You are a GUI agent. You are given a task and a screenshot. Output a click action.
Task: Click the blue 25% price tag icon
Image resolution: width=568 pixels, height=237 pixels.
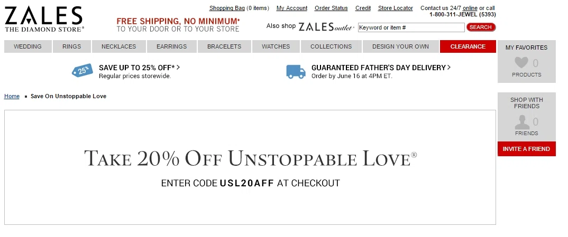coord(82,70)
